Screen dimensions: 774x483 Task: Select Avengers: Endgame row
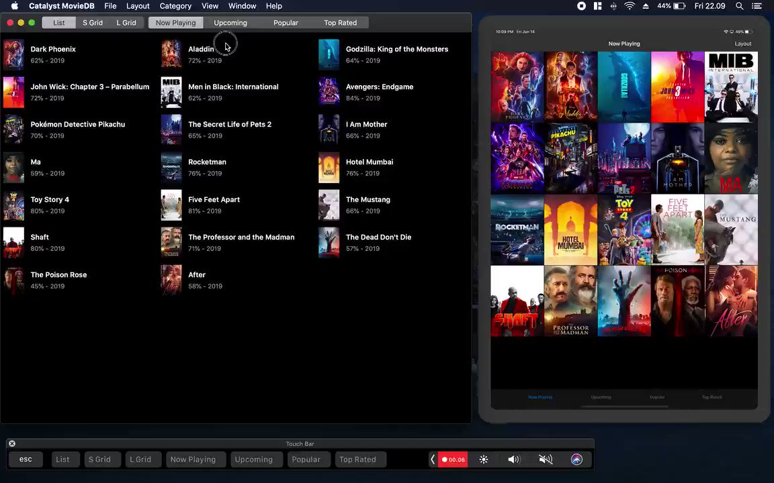(x=394, y=92)
